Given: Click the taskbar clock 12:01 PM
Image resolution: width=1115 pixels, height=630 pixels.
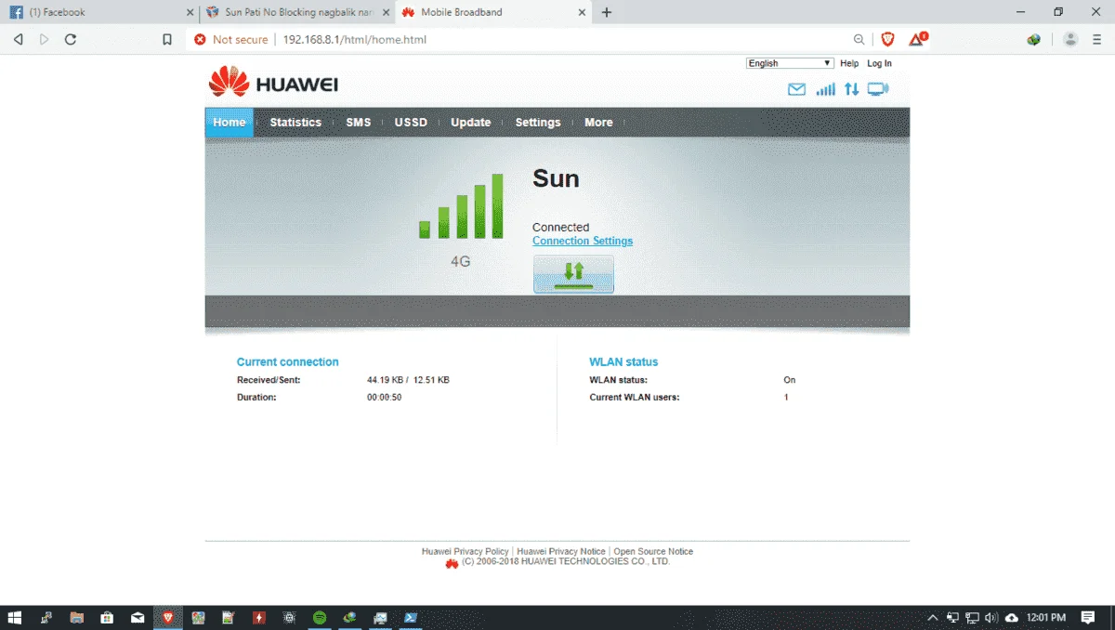Looking at the screenshot, I should [x=1046, y=617].
